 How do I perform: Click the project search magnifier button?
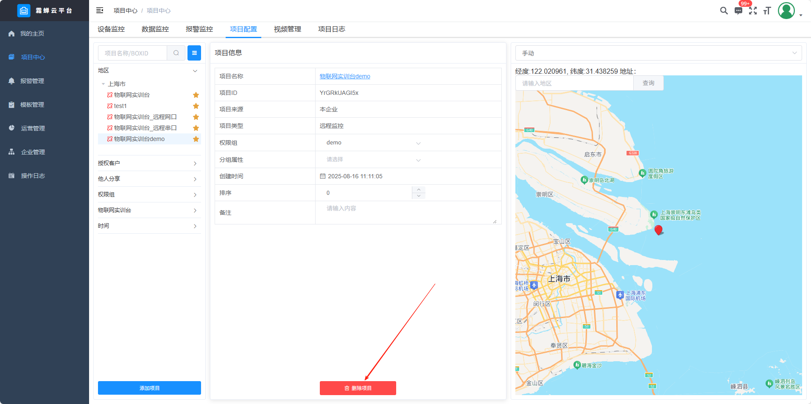176,53
